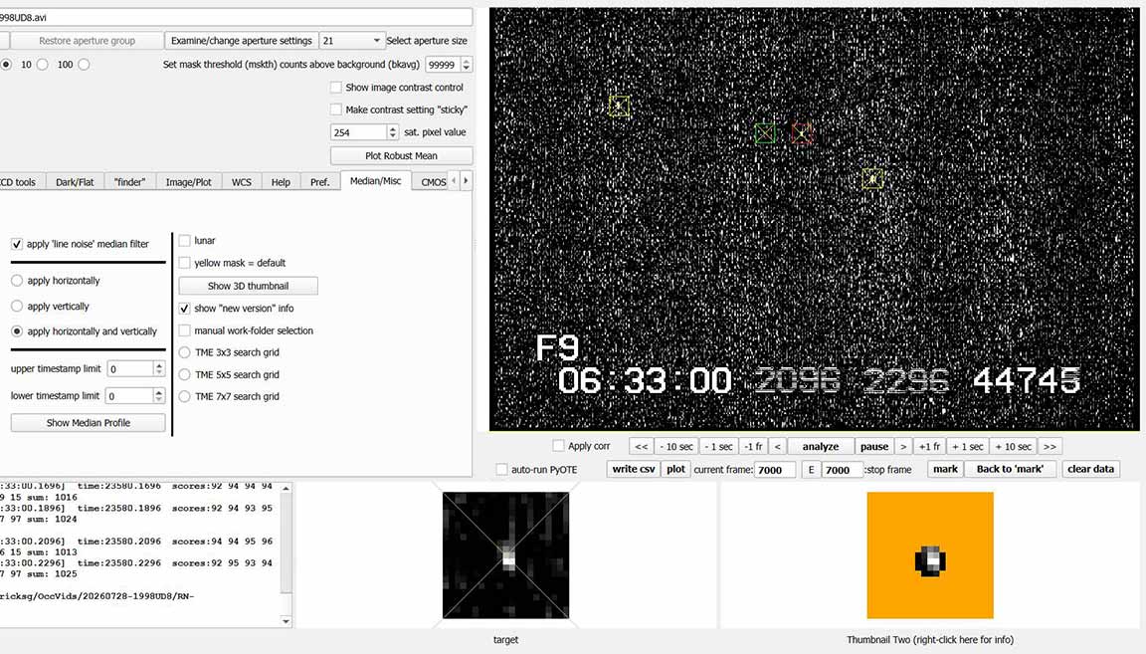Advance one frame with +1 fr
The image size is (1146, 654).
(x=930, y=446)
